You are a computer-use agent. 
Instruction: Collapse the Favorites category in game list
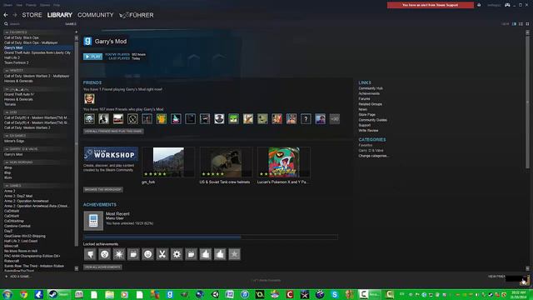[7, 32]
